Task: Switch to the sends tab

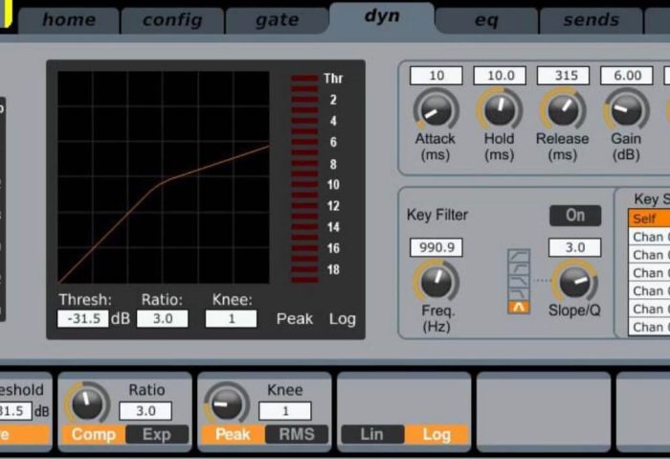Action: [x=591, y=20]
